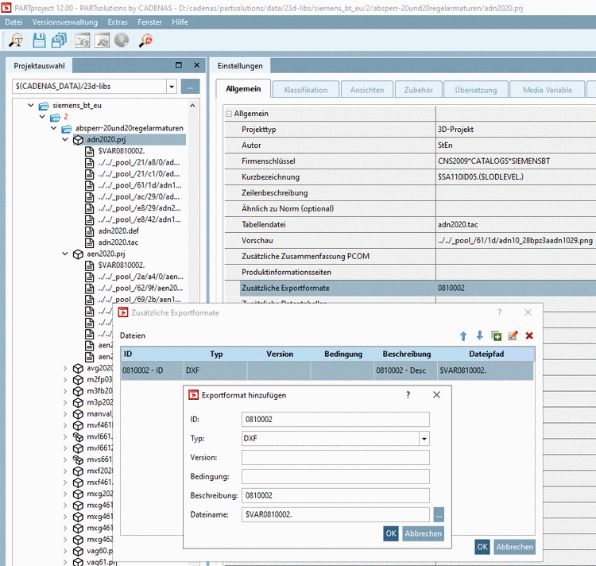Add a new export format entry

[x=496, y=336]
